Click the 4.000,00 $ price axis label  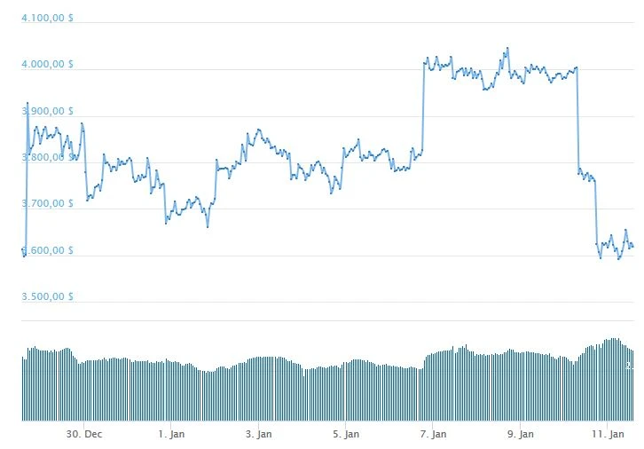click(x=48, y=65)
